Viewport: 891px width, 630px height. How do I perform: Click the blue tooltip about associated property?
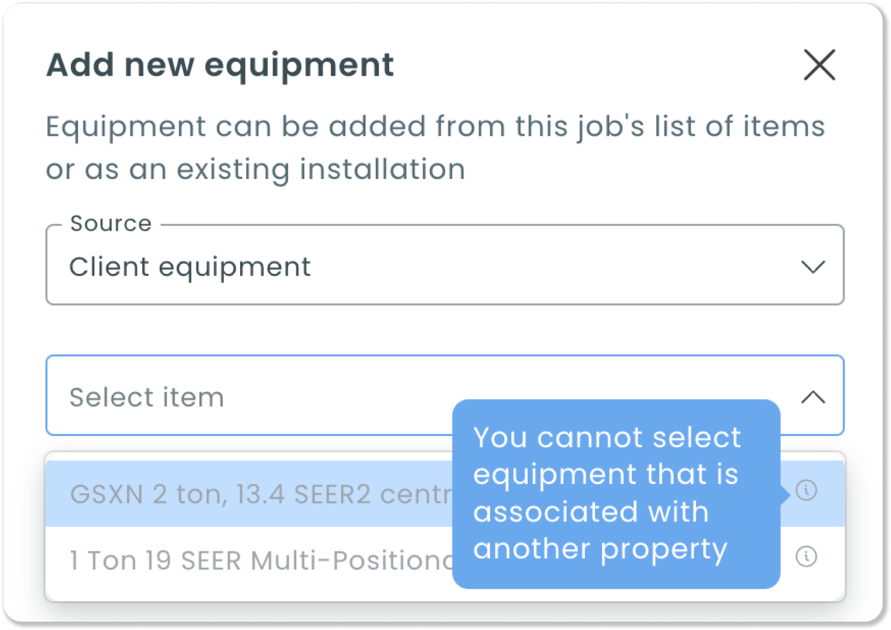point(616,494)
